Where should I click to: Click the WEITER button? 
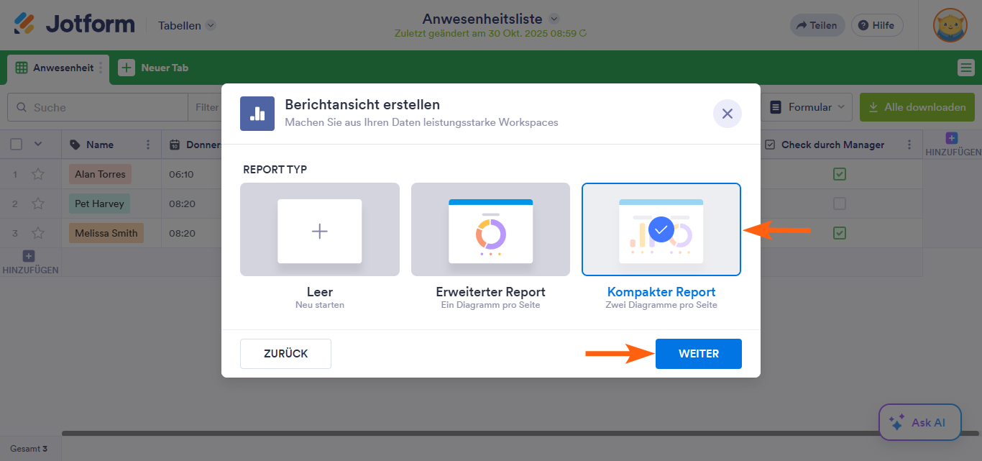pos(698,353)
